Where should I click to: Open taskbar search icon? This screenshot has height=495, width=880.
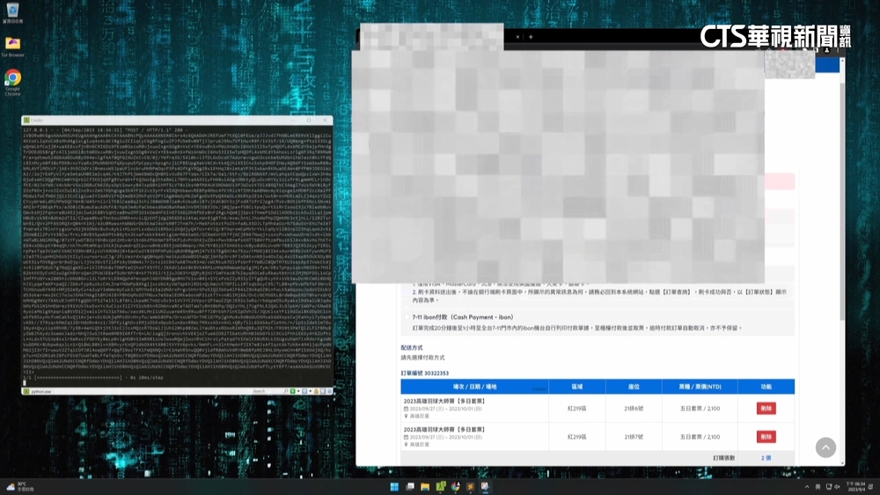click(409, 486)
